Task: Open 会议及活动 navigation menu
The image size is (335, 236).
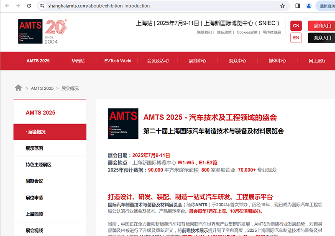Action: [158, 61]
